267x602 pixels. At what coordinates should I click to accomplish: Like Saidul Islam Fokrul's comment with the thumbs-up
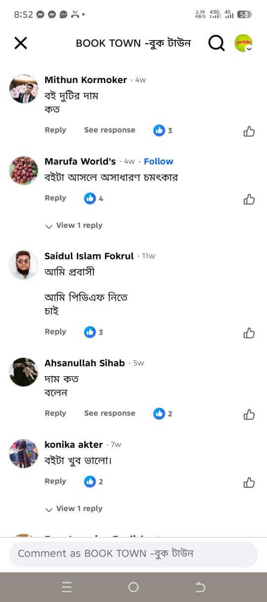(x=249, y=333)
